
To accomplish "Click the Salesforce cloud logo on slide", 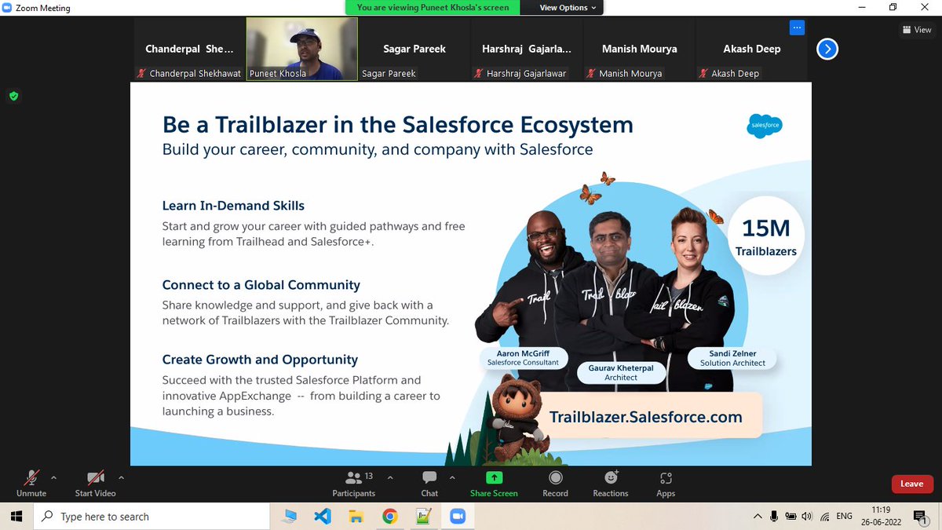I will click(x=764, y=126).
